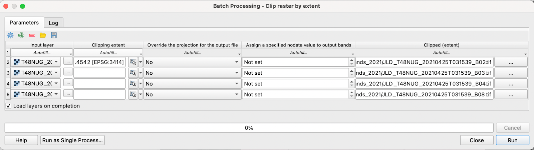This screenshot has width=534, height=150.
Task: Save batch settings with disk icon
Action: [x=54, y=35]
